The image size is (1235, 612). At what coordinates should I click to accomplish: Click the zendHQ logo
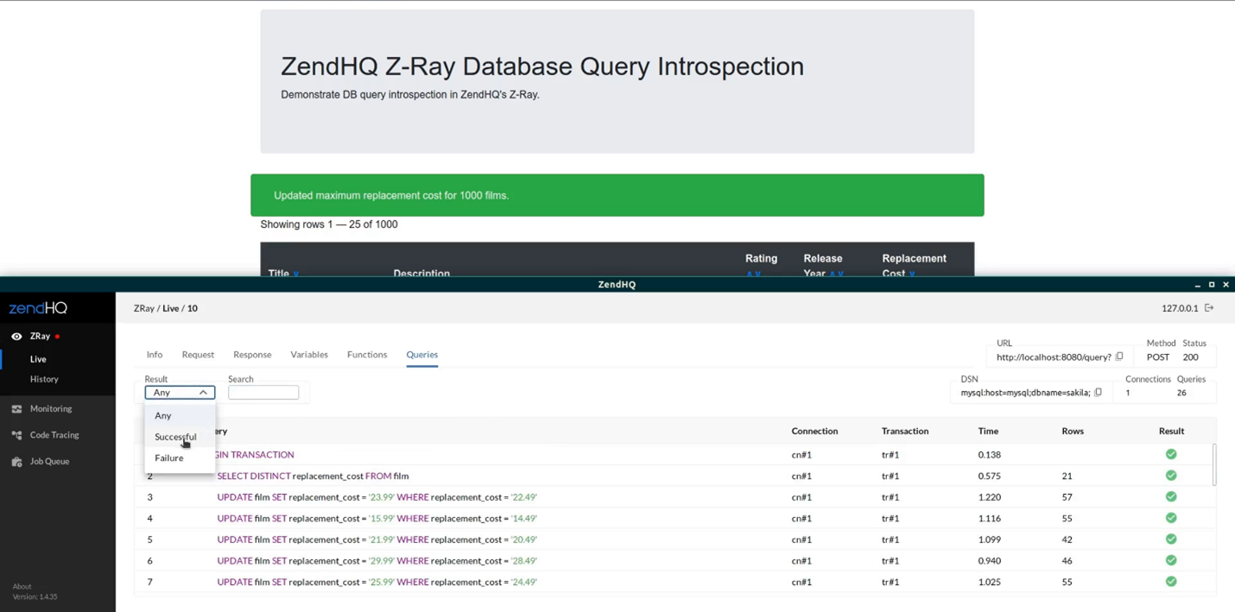point(37,307)
